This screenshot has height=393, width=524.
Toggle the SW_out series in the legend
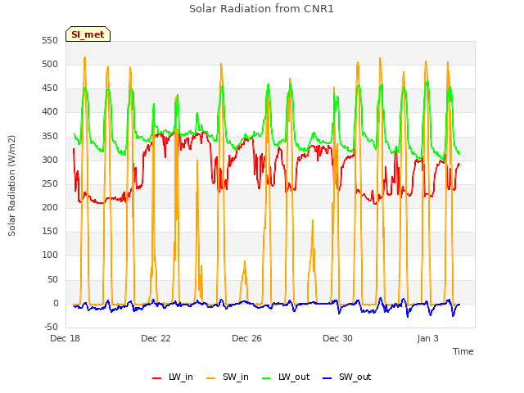(346, 377)
